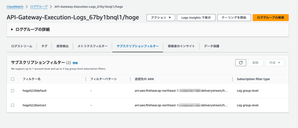The height and width of the screenshot is (128, 298).
Task: Open the 作成 dropdown button
Action: click(x=275, y=63)
